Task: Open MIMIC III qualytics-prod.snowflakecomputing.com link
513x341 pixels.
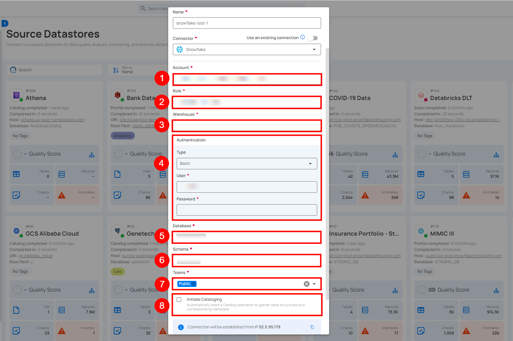Action: pyautogui.click(x=464, y=256)
